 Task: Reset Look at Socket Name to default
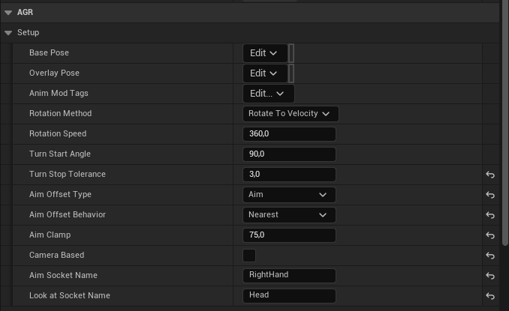[x=490, y=296]
